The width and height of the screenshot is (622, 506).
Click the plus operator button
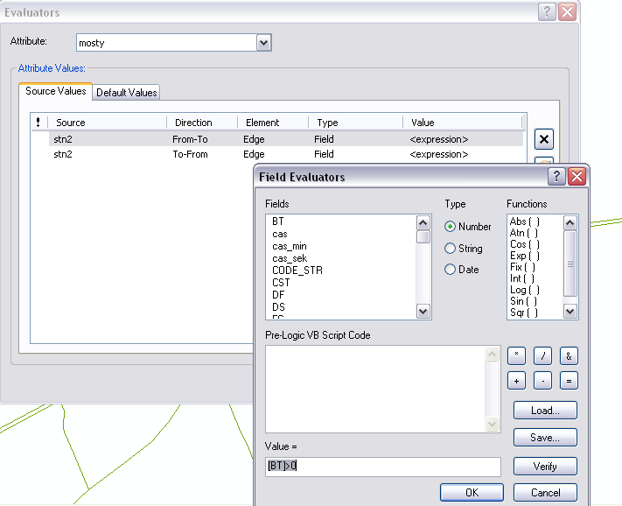tap(517, 381)
